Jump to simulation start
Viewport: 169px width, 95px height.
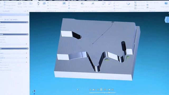pyautogui.click(x=90, y=89)
